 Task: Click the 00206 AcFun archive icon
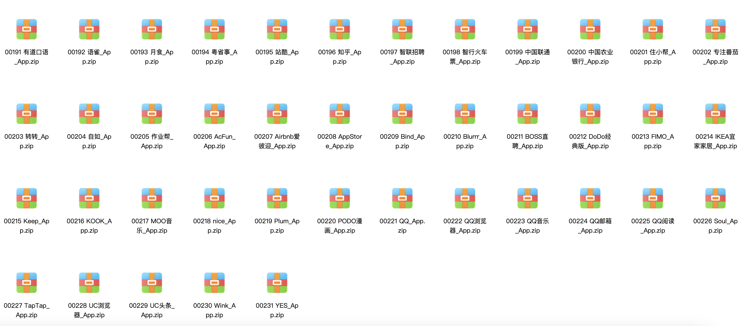tap(214, 114)
